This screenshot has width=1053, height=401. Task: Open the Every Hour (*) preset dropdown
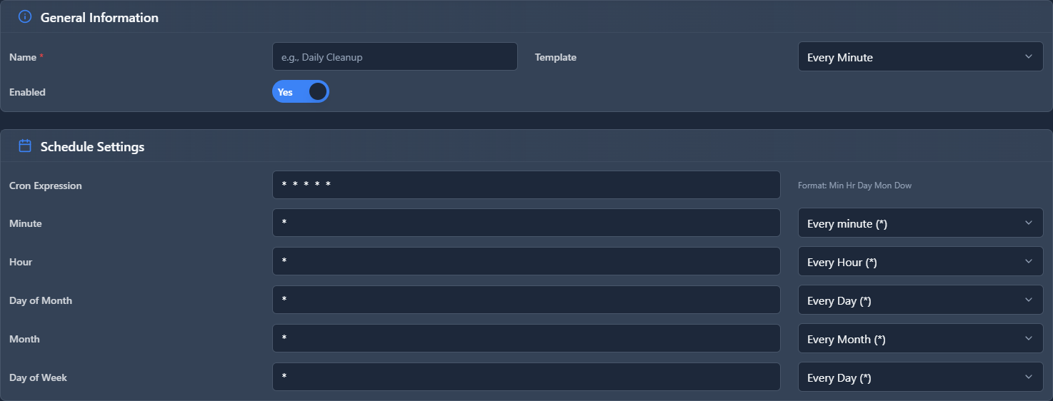(x=919, y=262)
